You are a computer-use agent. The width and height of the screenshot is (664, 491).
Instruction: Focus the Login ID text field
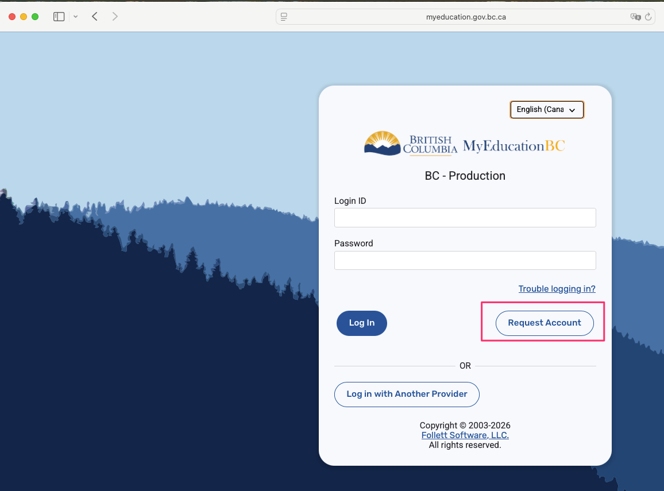pyautogui.click(x=465, y=218)
